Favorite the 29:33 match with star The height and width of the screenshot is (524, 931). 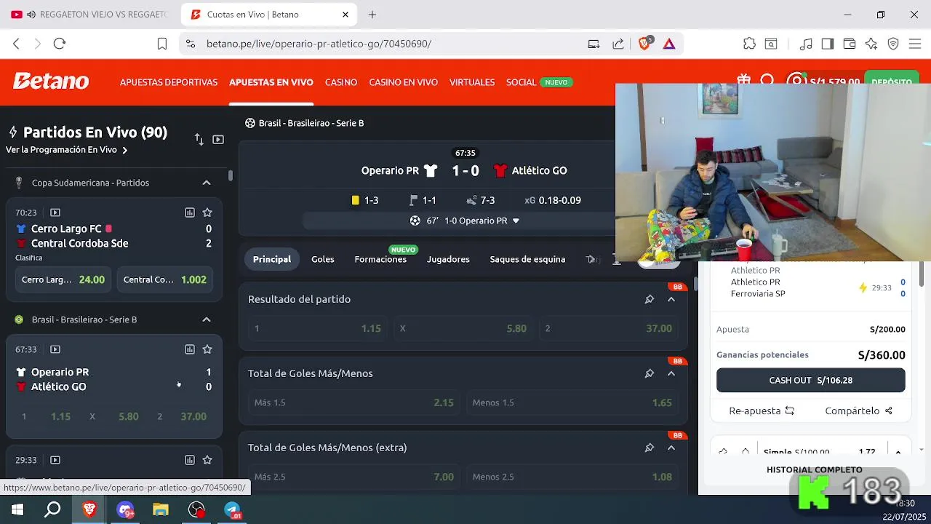(207, 460)
